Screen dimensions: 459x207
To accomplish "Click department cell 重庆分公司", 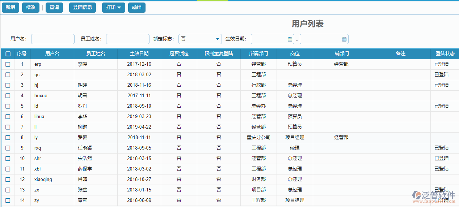I will [x=259, y=138].
